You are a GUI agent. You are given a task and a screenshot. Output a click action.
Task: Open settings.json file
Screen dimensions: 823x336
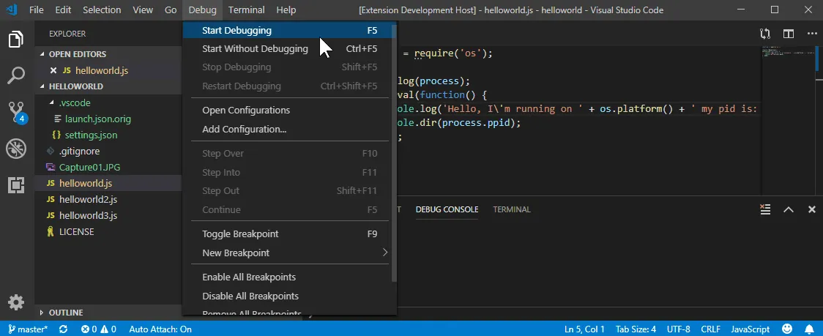[x=108, y=135]
